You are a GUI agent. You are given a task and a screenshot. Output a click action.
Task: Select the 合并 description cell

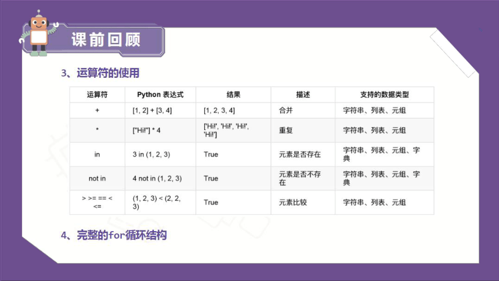tap(303, 110)
